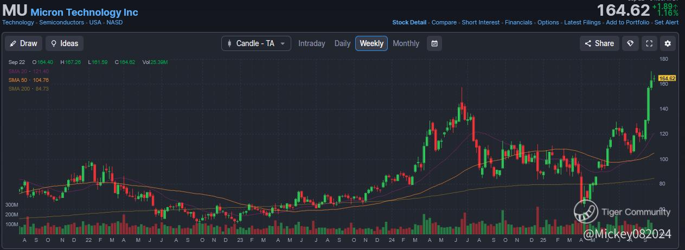Open the Short Interest link
The image size is (685, 250).
tap(481, 22)
